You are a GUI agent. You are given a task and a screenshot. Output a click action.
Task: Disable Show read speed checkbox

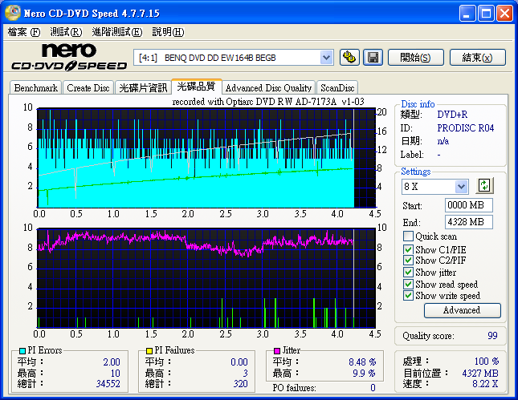tap(408, 285)
